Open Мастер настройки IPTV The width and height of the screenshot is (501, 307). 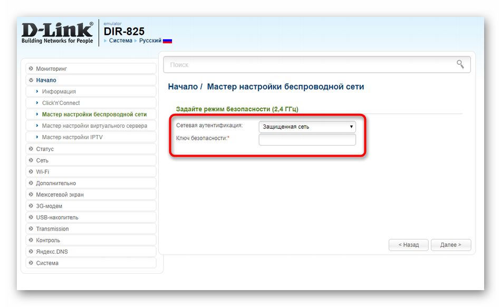click(72, 137)
